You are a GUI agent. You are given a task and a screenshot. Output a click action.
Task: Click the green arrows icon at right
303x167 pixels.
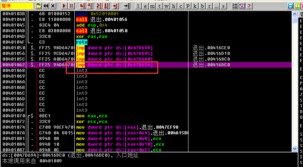coord(297,6)
